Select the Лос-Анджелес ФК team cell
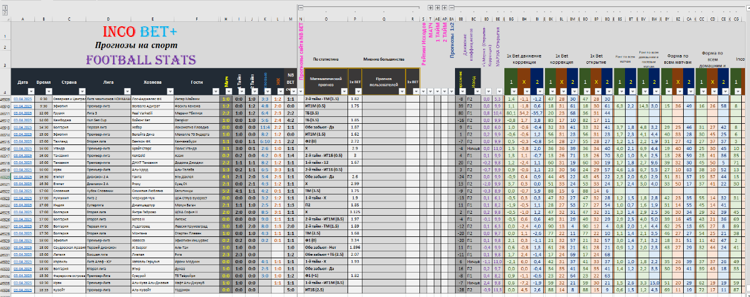750x297 pixels. pyautogui.click(x=152, y=99)
